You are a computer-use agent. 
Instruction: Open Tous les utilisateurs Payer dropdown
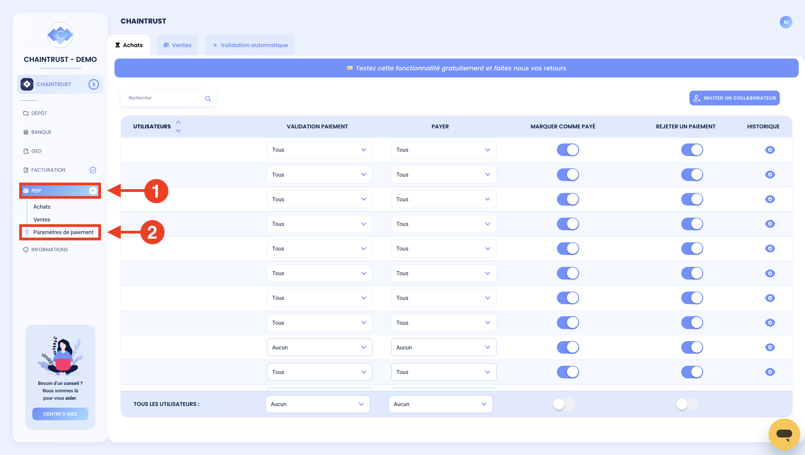[441, 404]
